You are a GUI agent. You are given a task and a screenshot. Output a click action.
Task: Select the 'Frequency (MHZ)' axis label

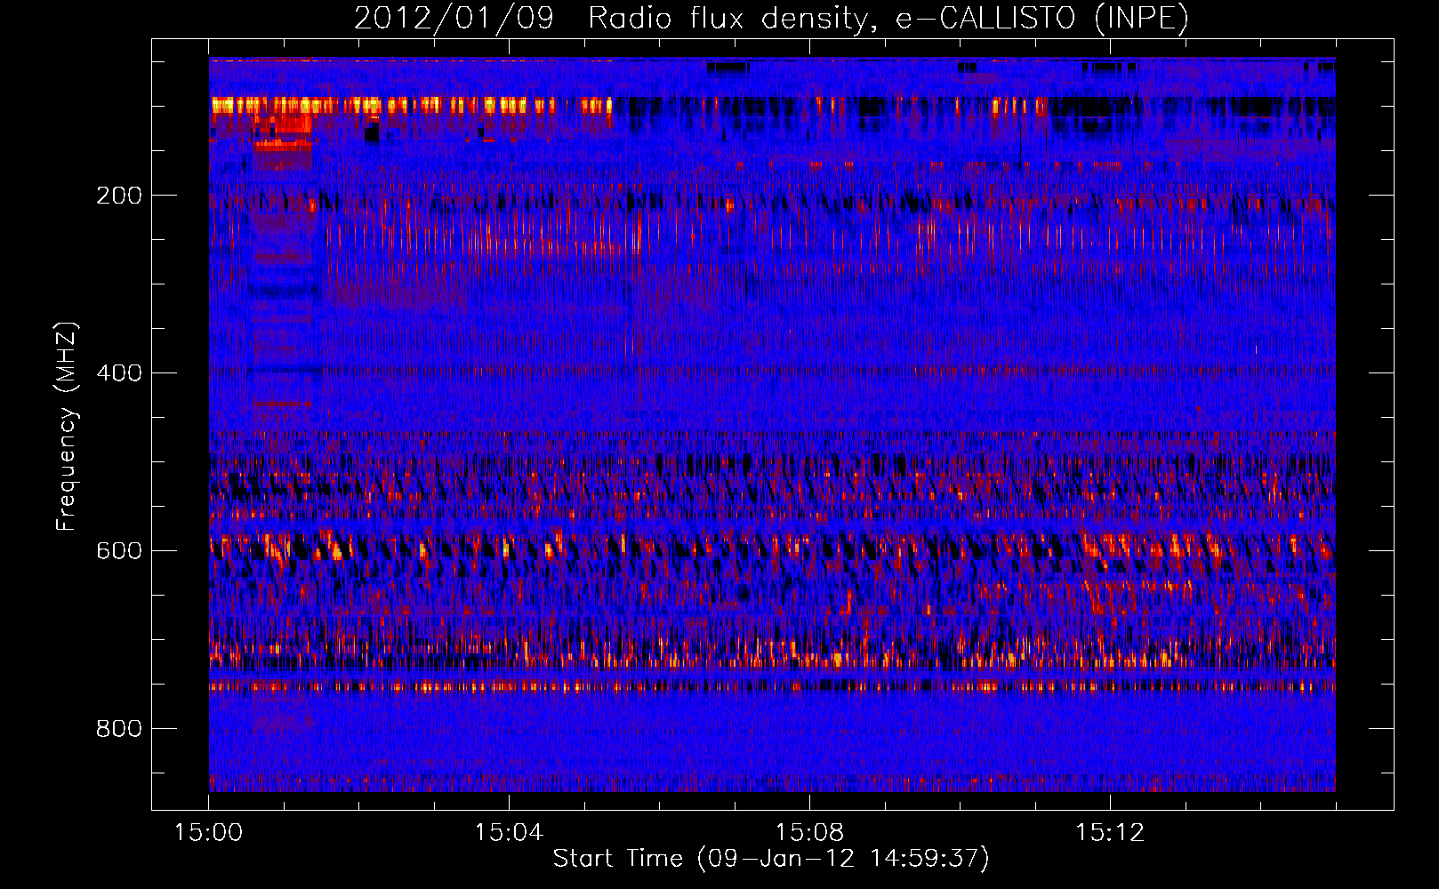tap(67, 426)
